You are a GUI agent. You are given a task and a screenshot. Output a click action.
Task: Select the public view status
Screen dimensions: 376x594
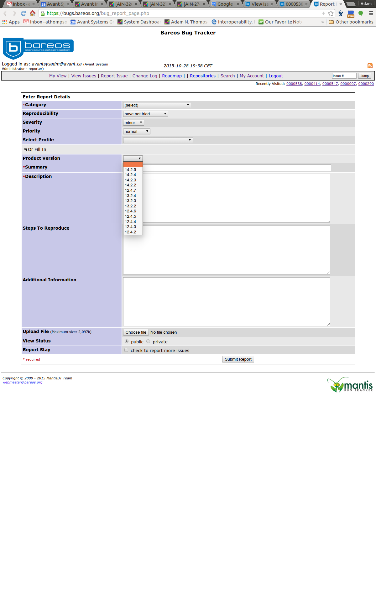pyautogui.click(x=127, y=341)
